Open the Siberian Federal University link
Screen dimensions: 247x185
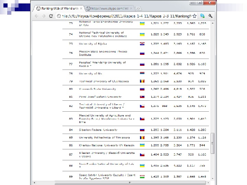click(x=98, y=130)
